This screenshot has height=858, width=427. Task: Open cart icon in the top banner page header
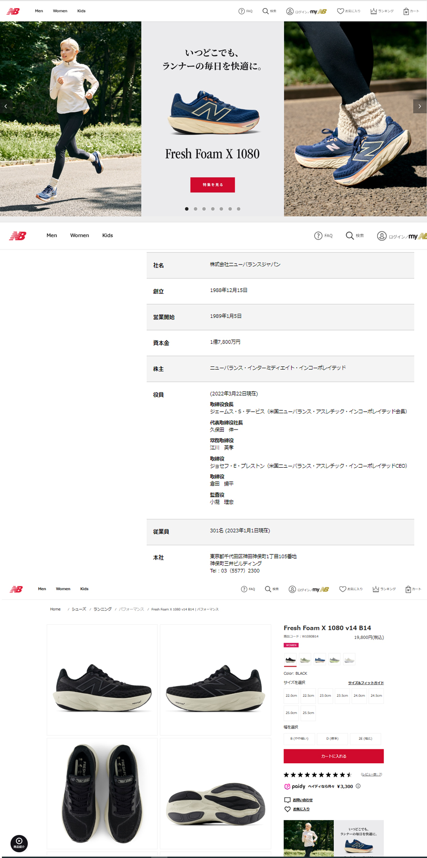(x=411, y=11)
